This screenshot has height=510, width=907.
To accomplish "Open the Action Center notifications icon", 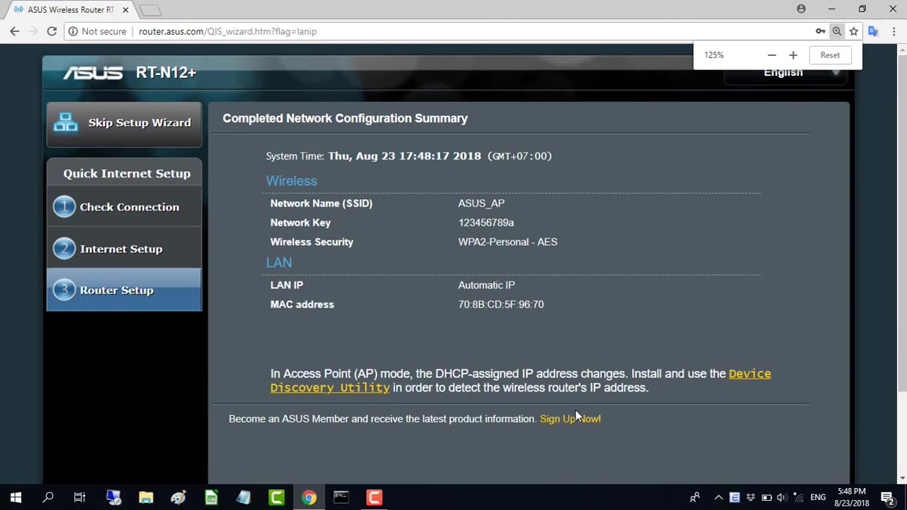I will tap(887, 497).
